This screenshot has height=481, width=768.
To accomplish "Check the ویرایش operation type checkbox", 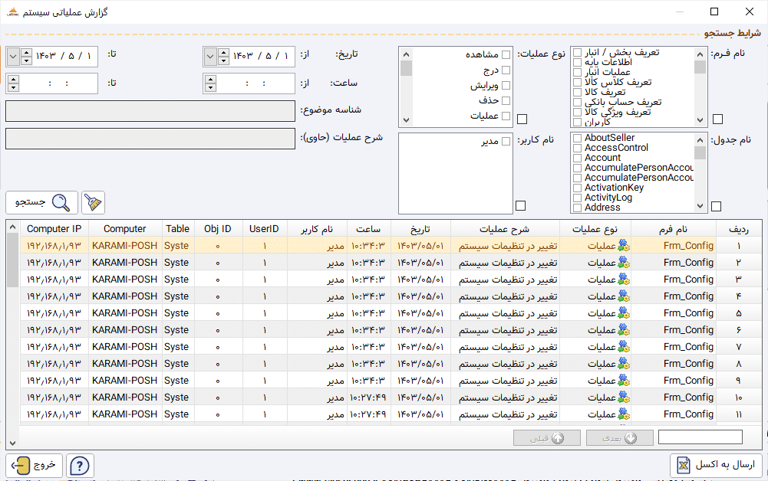I will pyautogui.click(x=506, y=86).
